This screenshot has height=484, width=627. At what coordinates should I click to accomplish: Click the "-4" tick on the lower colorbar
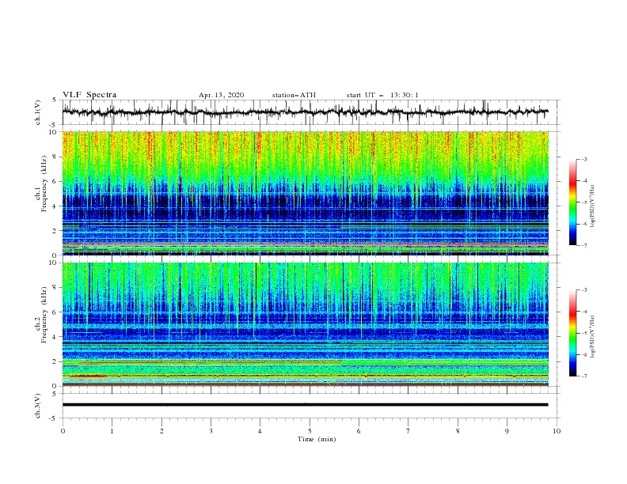[584, 312]
